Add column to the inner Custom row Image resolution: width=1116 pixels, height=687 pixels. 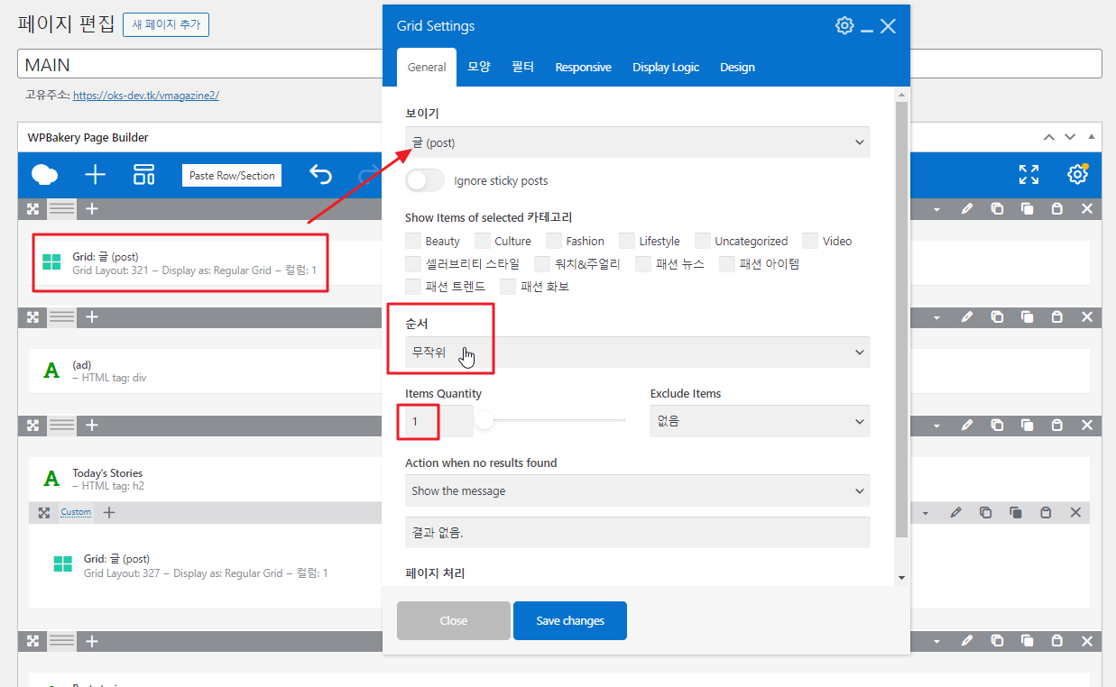[x=109, y=512]
